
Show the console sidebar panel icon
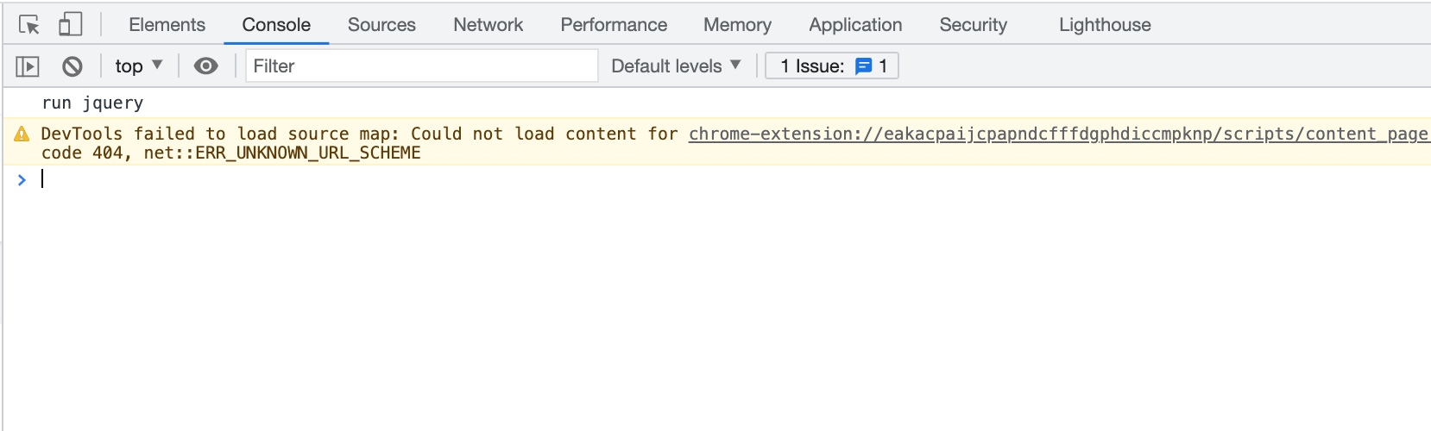click(x=28, y=66)
